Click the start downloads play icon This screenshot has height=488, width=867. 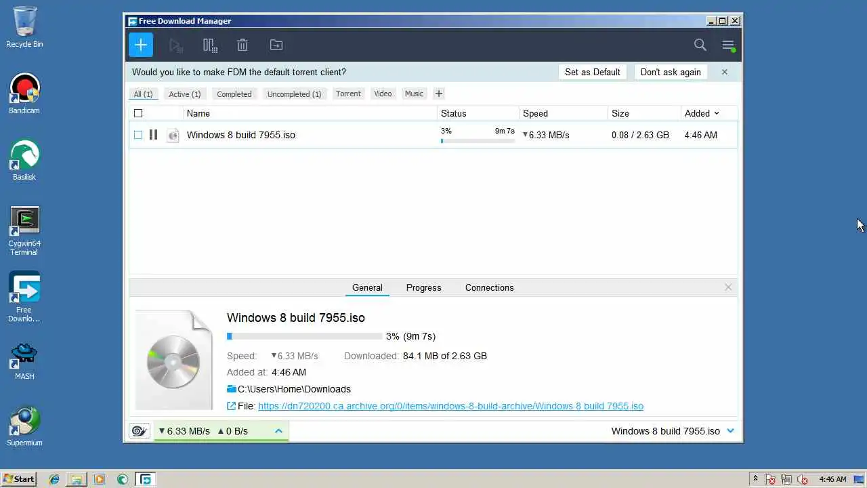(175, 45)
